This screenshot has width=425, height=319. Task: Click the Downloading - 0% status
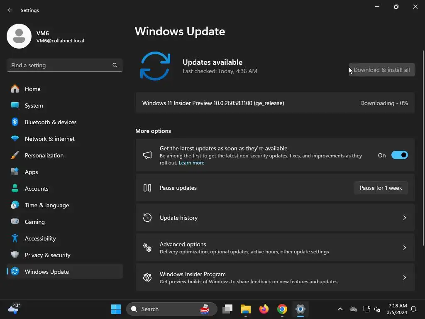(384, 103)
